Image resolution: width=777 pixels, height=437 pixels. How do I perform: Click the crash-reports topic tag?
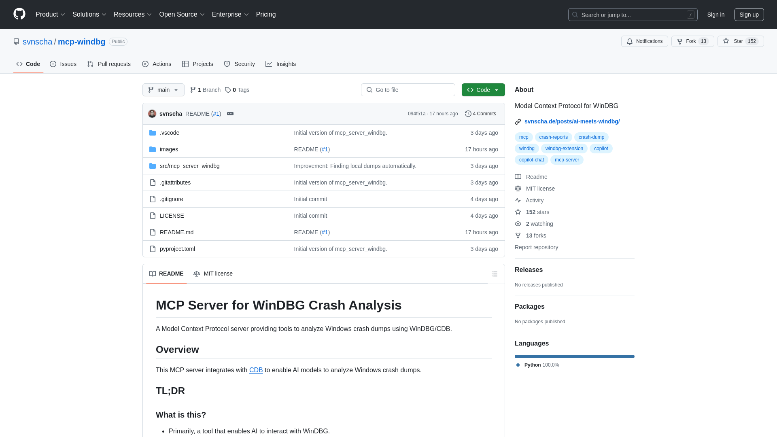[553, 137]
